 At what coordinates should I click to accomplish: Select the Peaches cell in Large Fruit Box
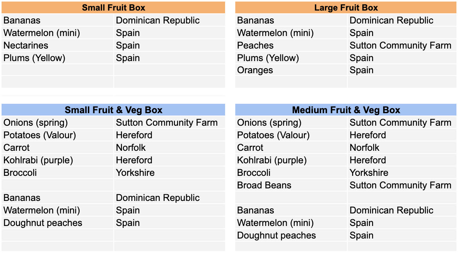point(291,45)
